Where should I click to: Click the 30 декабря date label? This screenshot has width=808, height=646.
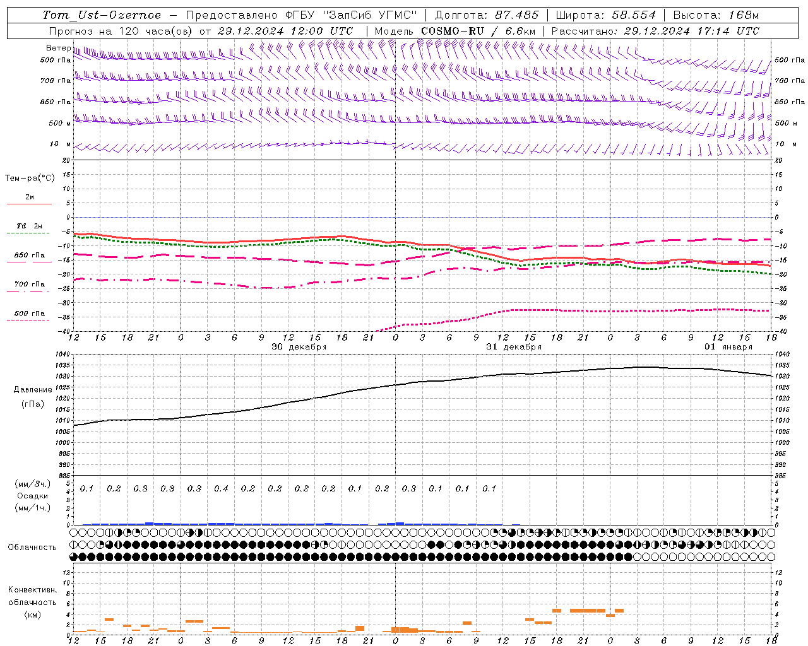click(299, 347)
